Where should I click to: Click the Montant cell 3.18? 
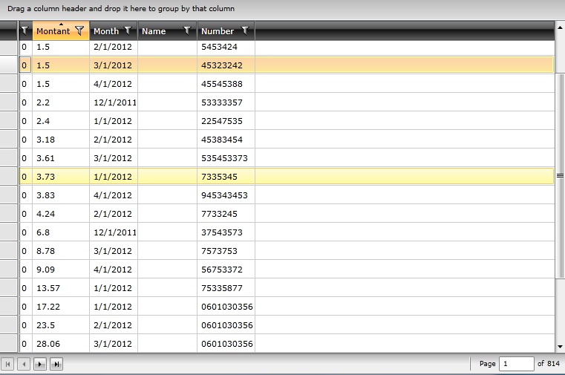[61, 140]
